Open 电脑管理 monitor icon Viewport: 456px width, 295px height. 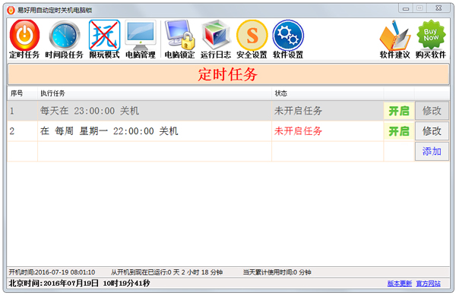(x=141, y=39)
